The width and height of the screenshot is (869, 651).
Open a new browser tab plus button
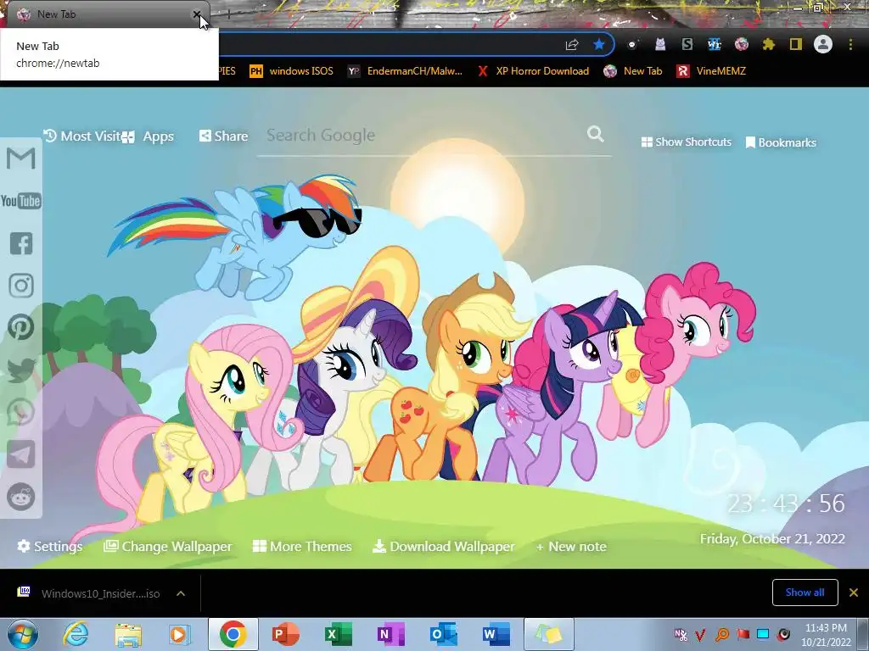point(228,14)
